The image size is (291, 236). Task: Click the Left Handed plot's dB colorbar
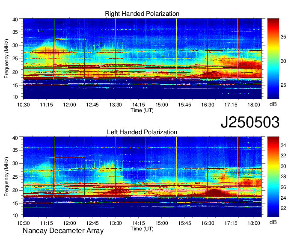point(273,177)
